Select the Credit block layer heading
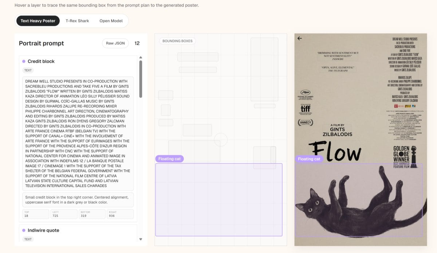Image resolution: width=437 pixels, height=253 pixels. tap(41, 61)
